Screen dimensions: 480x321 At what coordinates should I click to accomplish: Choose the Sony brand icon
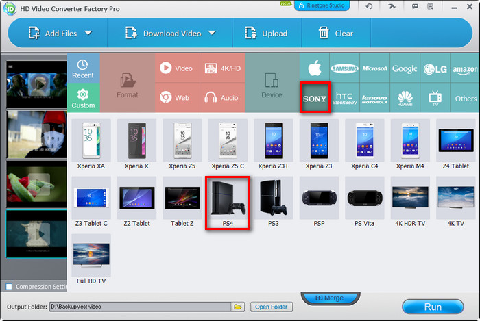tap(315, 98)
